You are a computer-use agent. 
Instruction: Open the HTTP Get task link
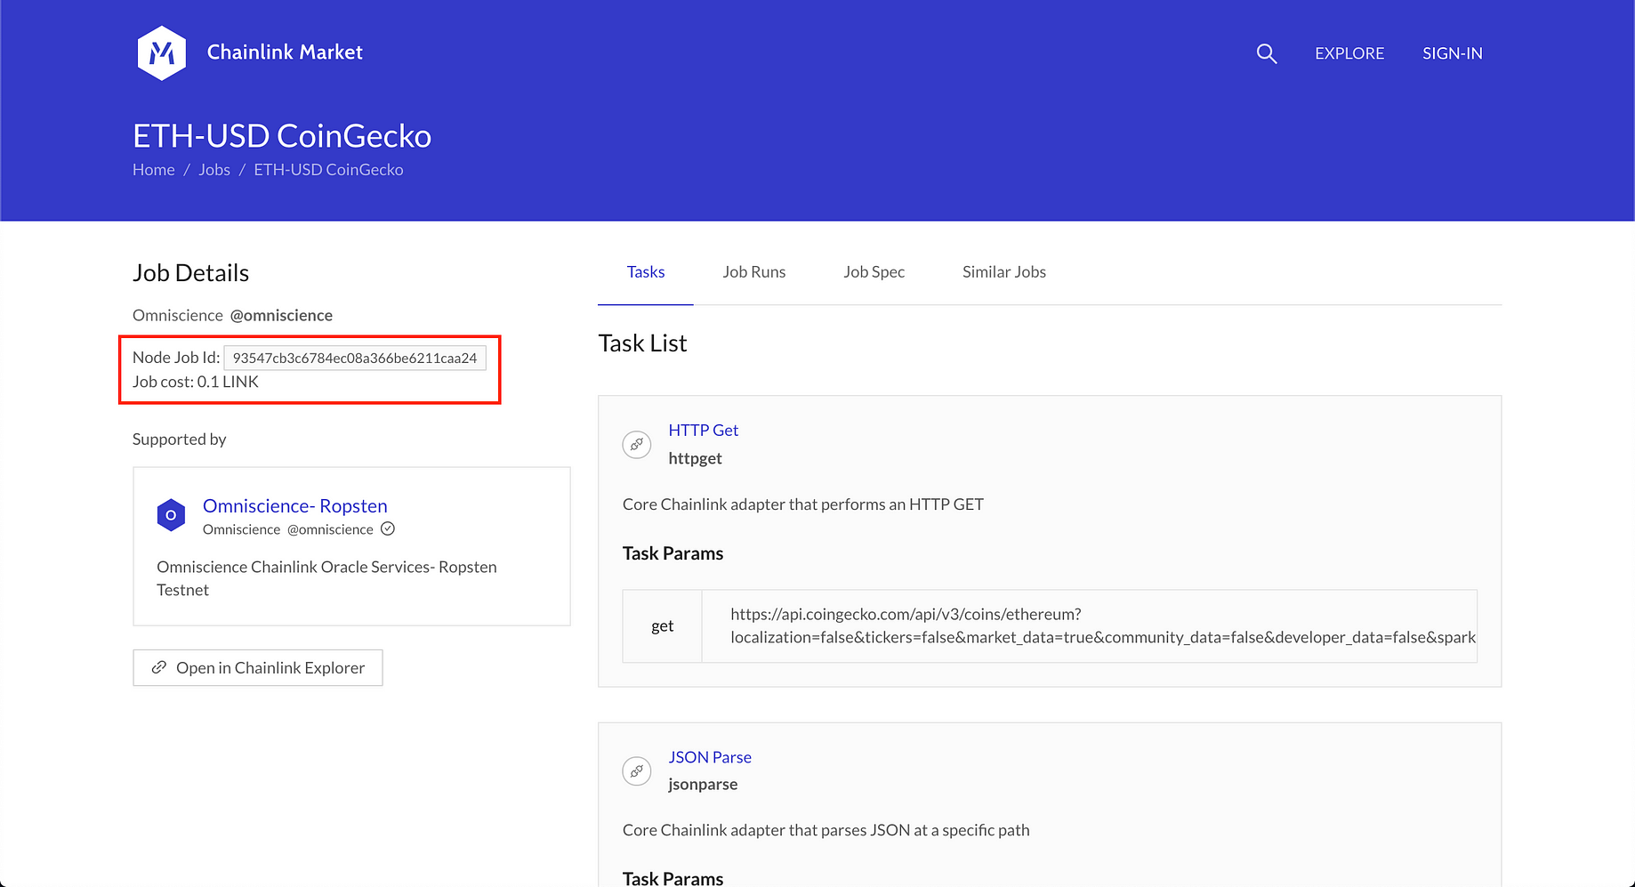704,430
